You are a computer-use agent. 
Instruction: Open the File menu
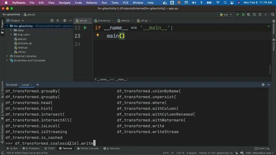pyautogui.click(x=32, y=3)
